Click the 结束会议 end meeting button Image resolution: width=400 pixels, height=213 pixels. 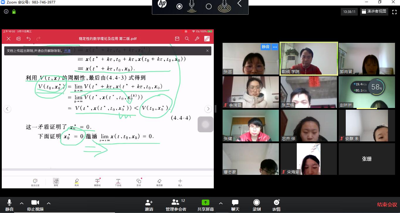(387, 205)
